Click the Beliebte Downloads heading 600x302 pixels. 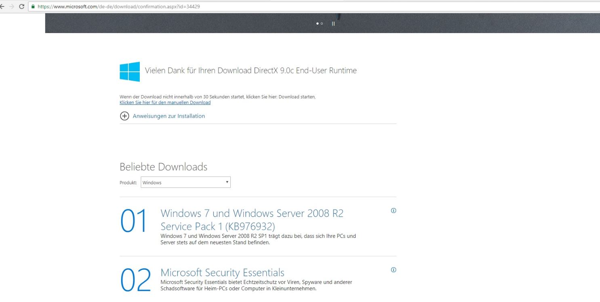pos(163,167)
